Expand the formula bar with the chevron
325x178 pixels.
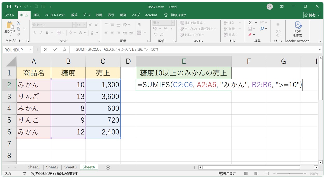click(x=320, y=50)
